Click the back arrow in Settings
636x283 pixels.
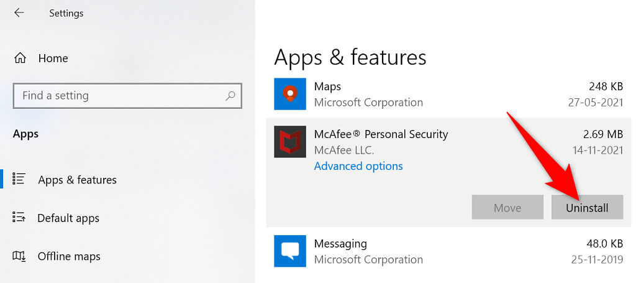[19, 12]
